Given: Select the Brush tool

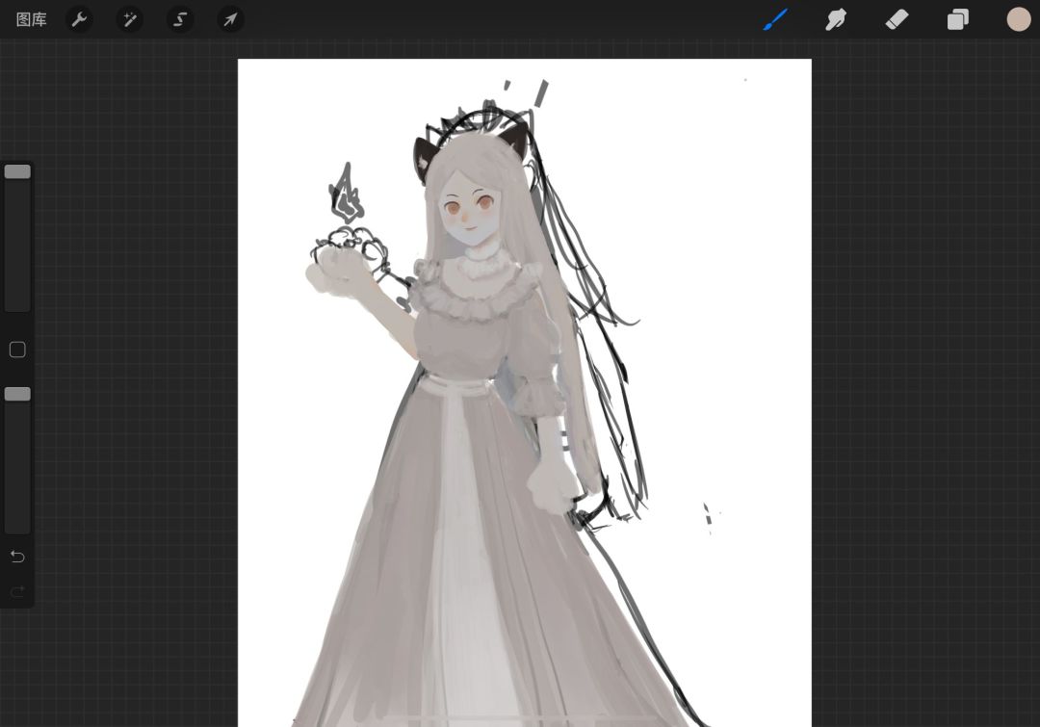Looking at the screenshot, I should pyautogui.click(x=775, y=19).
